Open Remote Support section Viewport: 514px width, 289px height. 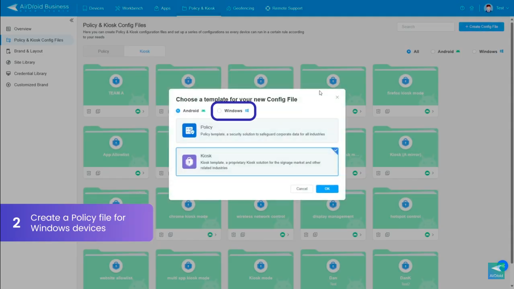284,8
